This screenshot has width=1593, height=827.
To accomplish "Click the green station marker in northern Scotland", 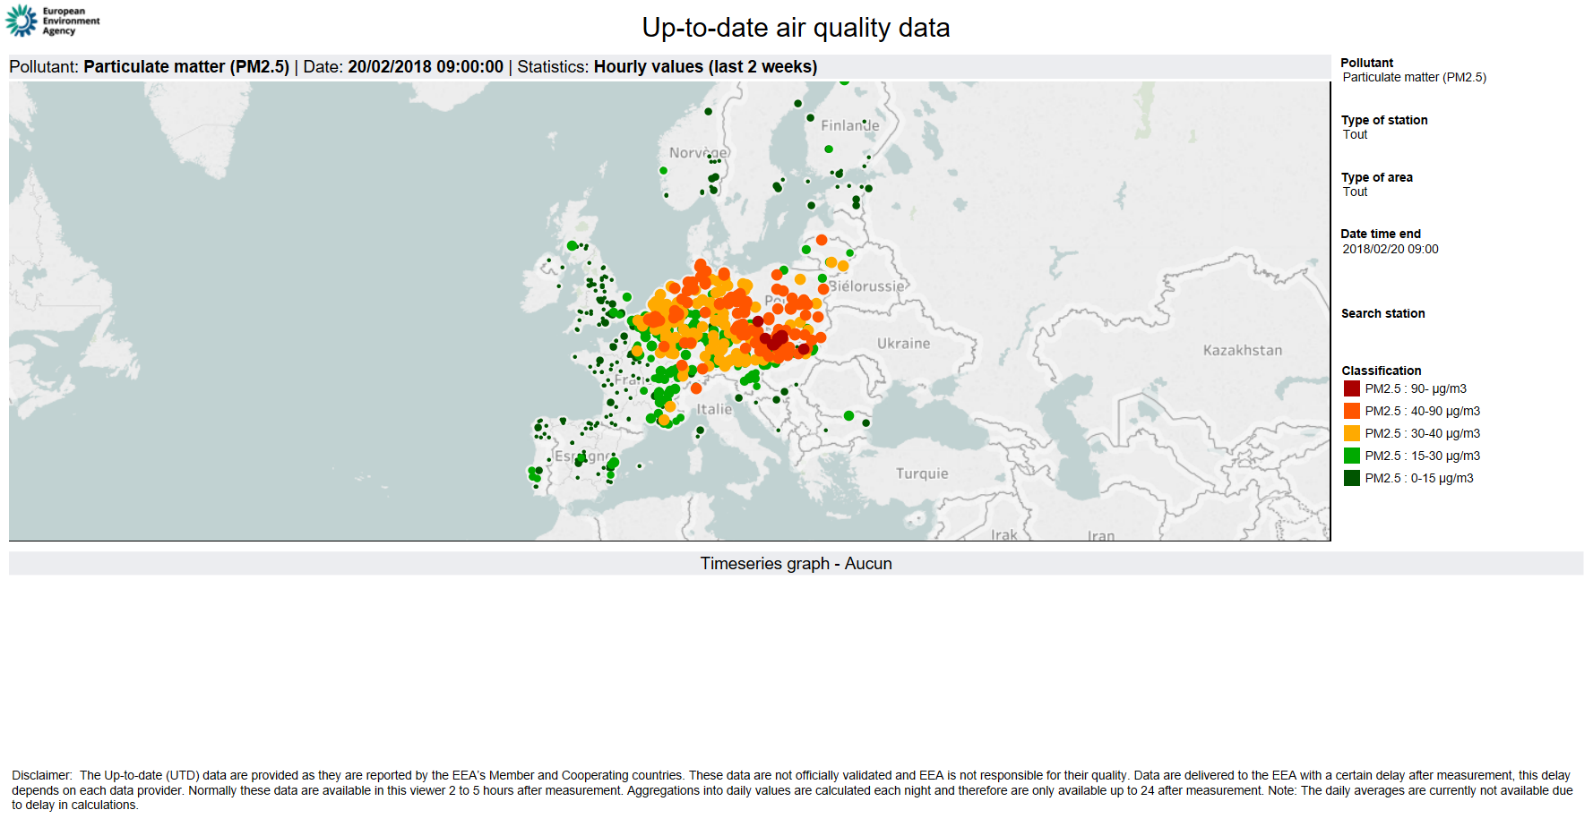I will 573,245.
